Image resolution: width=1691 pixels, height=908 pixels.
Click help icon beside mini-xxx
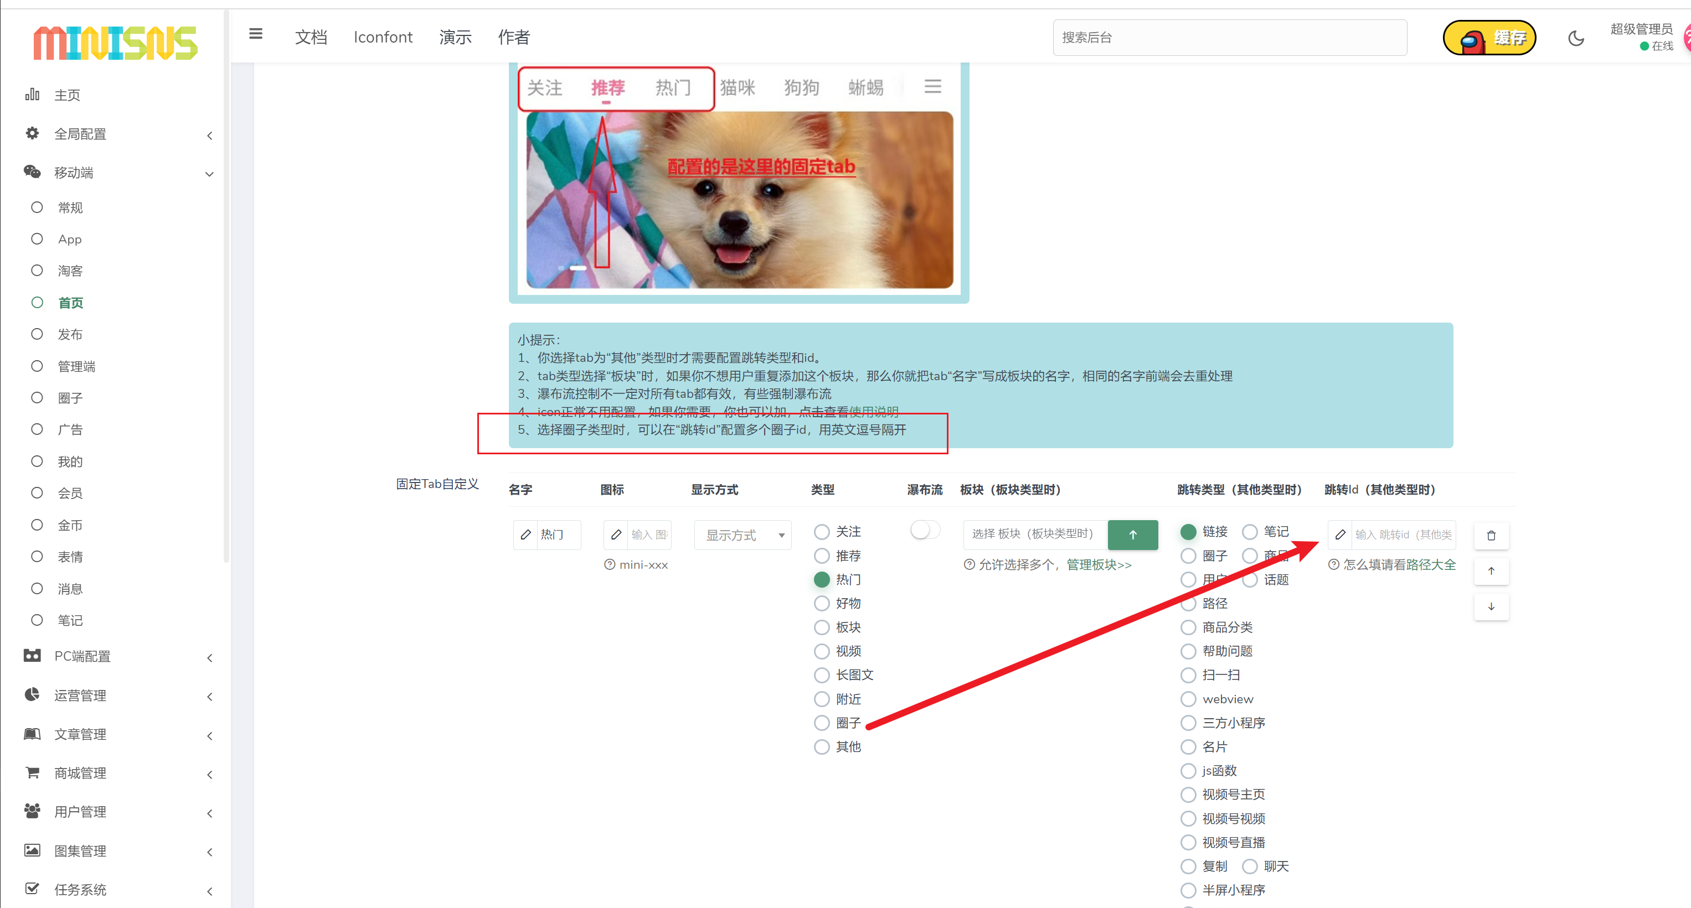tap(609, 564)
